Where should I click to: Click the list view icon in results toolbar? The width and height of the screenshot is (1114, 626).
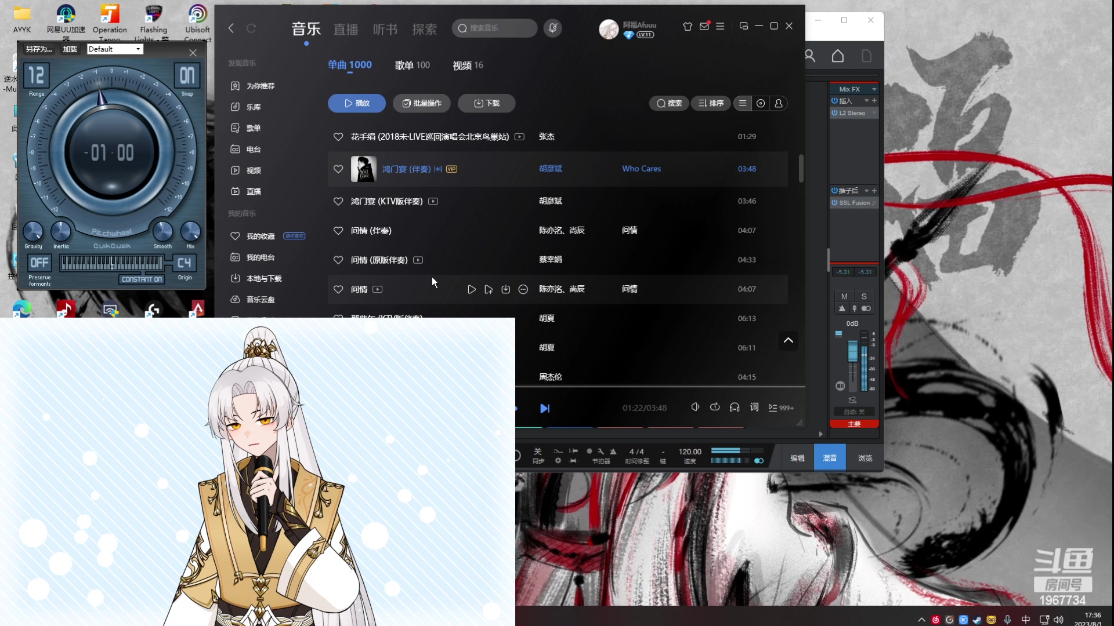pos(743,103)
